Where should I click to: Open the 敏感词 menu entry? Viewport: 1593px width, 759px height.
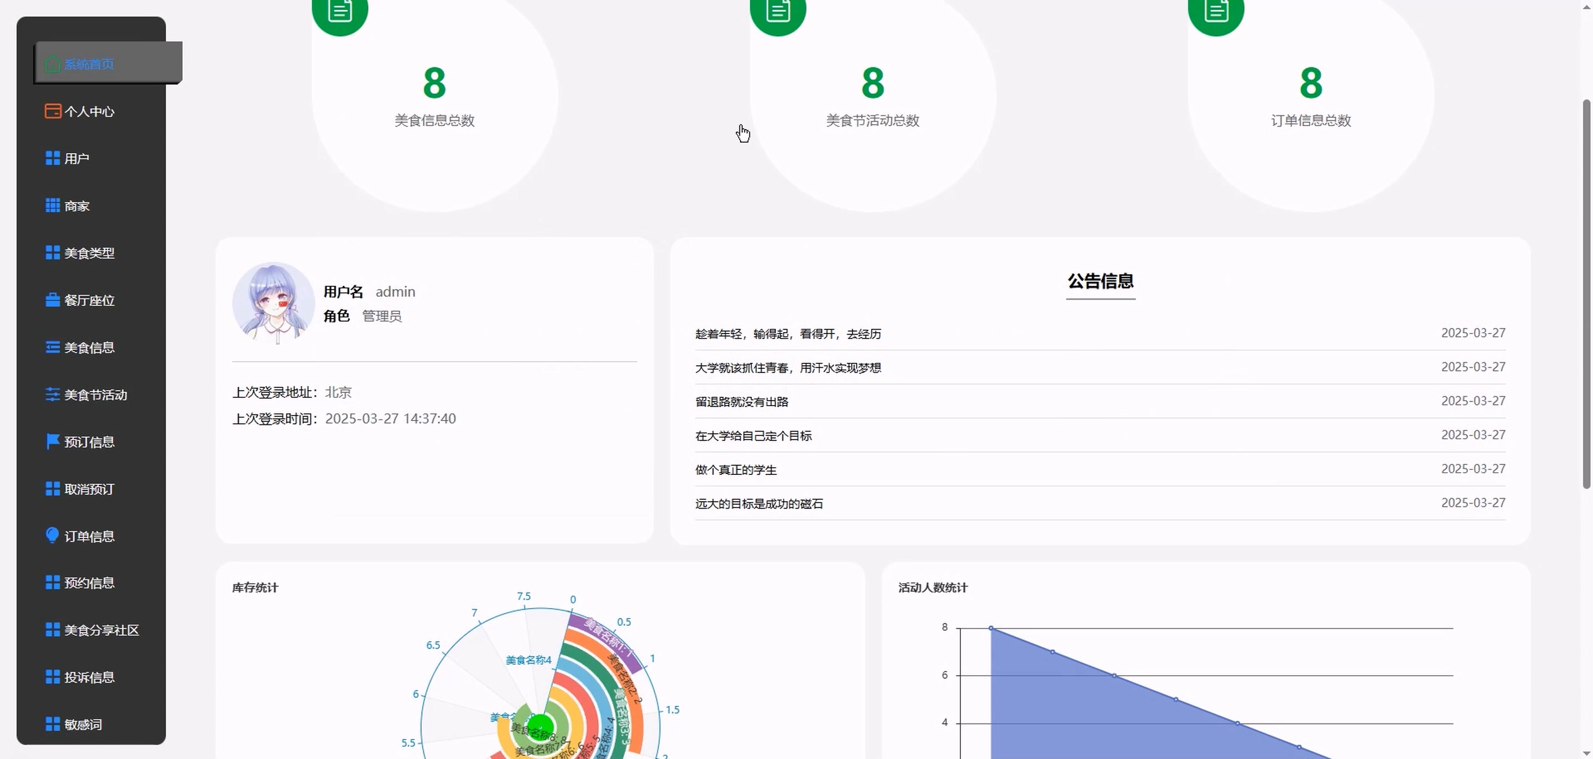coord(83,725)
